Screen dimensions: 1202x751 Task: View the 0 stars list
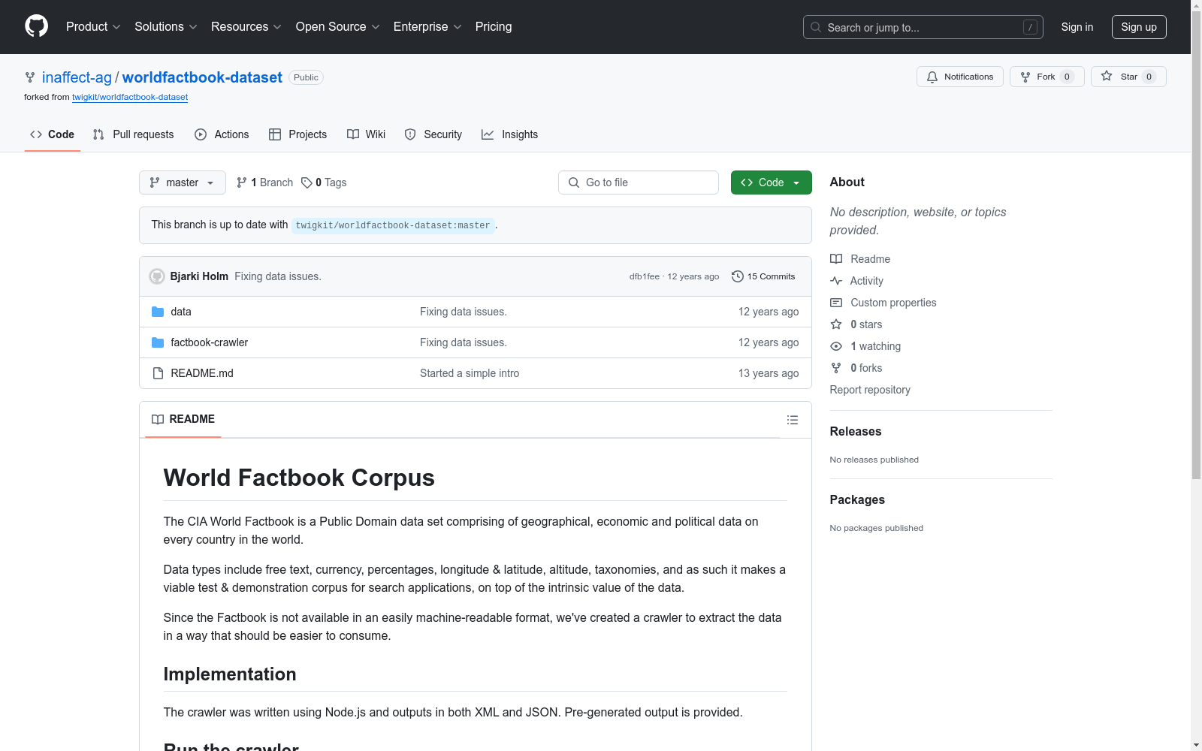click(x=856, y=324)
